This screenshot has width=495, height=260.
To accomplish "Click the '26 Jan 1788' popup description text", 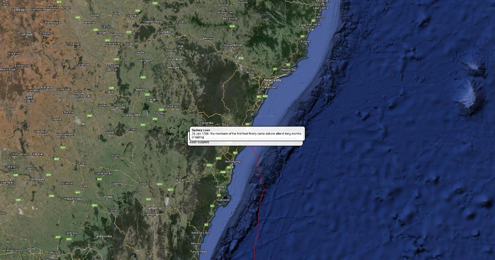I will tap(247, 135).
